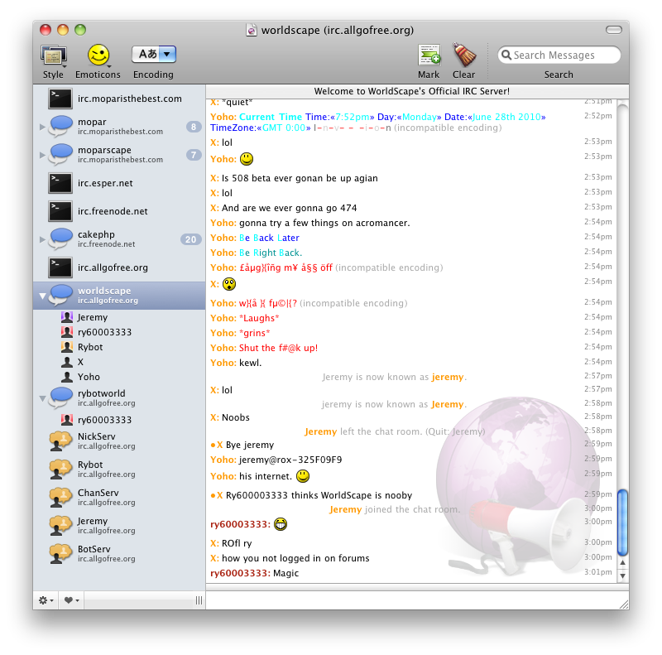Viewport: 662px width, 655px height.
Task: Expand the mopar room member list
Action: tap(42, 127)
